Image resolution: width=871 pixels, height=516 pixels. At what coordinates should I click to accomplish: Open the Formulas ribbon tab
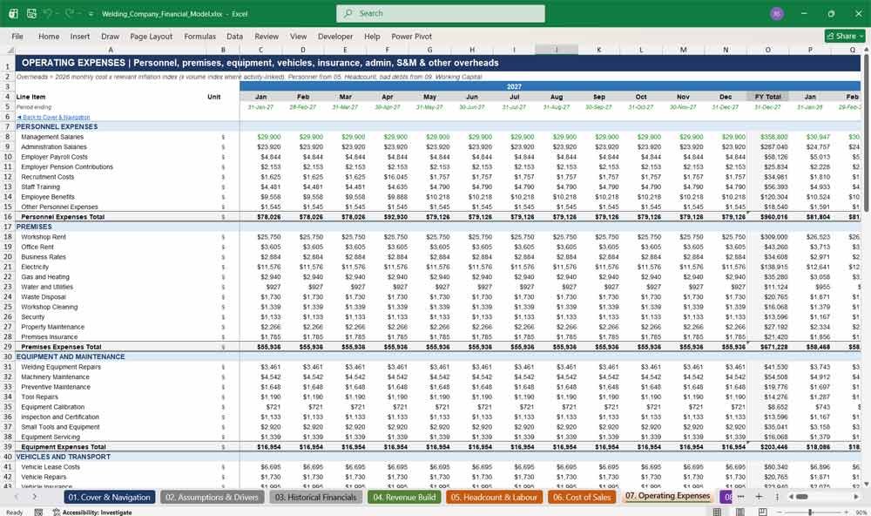tap(200, 36)
